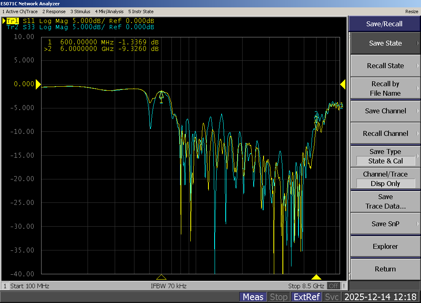Open the Response menu
This screenshot has height=303, width=421.
point(54,11)
